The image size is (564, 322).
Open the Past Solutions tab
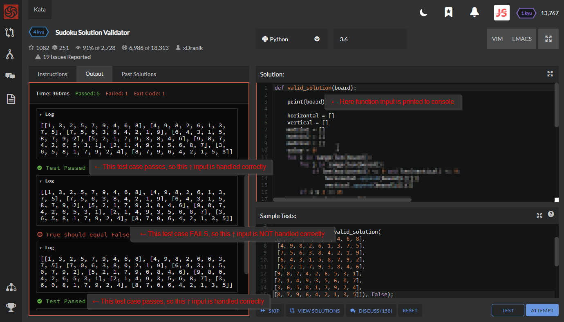coord(139,74)
